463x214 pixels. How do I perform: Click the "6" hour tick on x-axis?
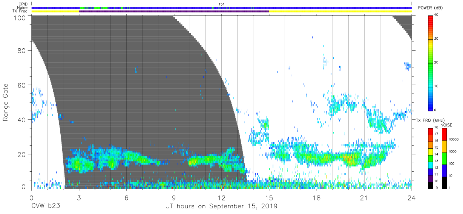(126, 197)
